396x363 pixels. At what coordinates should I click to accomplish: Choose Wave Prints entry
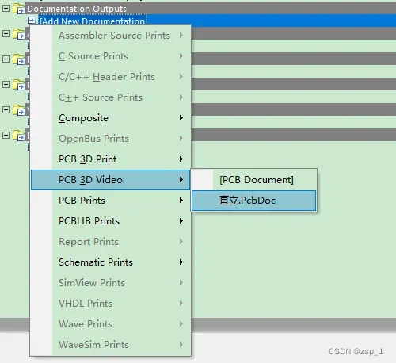click(x=111, y=324)
